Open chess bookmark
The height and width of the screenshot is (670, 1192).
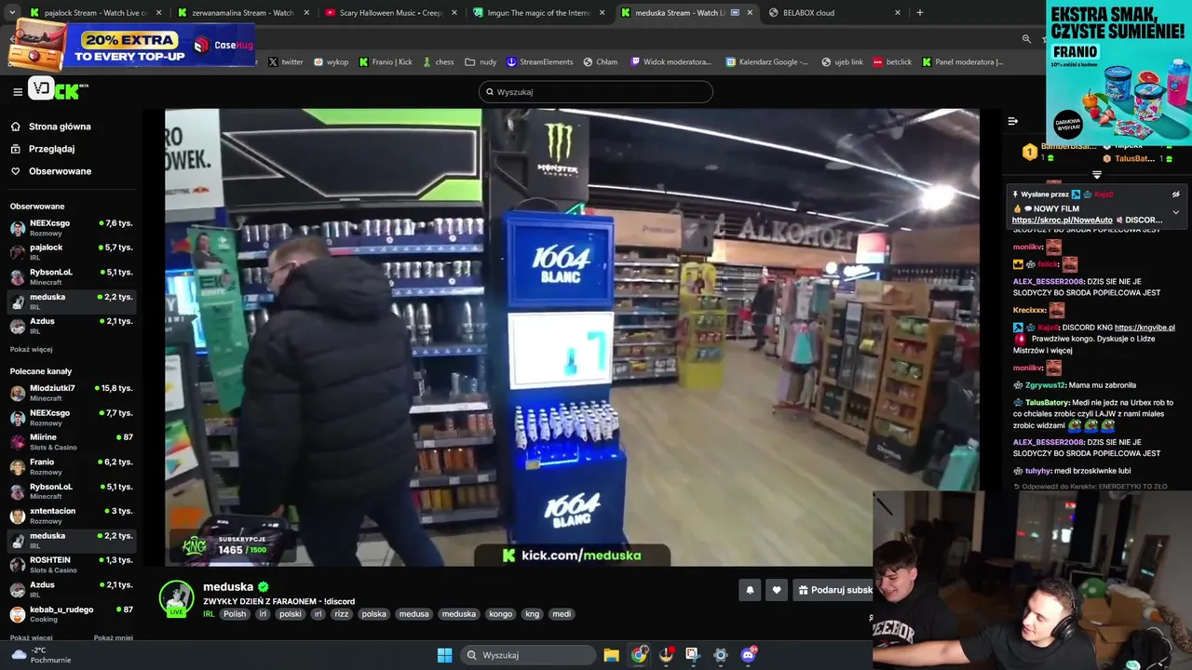438,62
